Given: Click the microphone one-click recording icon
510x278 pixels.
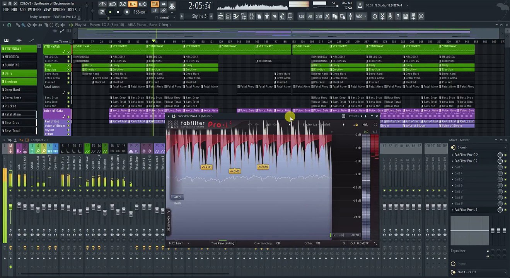Looking at the screenshot, I should coord(390,16).
